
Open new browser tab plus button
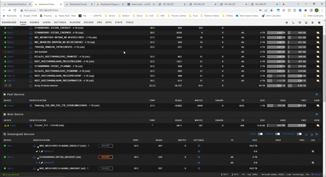pyautogui.click(x=283, y=4)
